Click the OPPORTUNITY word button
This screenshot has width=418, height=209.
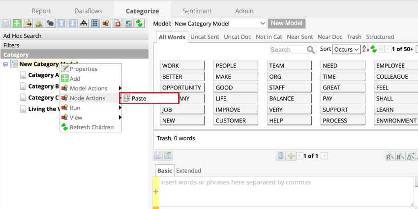(x=182, y=88)
